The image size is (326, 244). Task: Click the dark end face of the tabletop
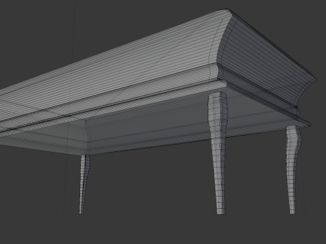265,61
